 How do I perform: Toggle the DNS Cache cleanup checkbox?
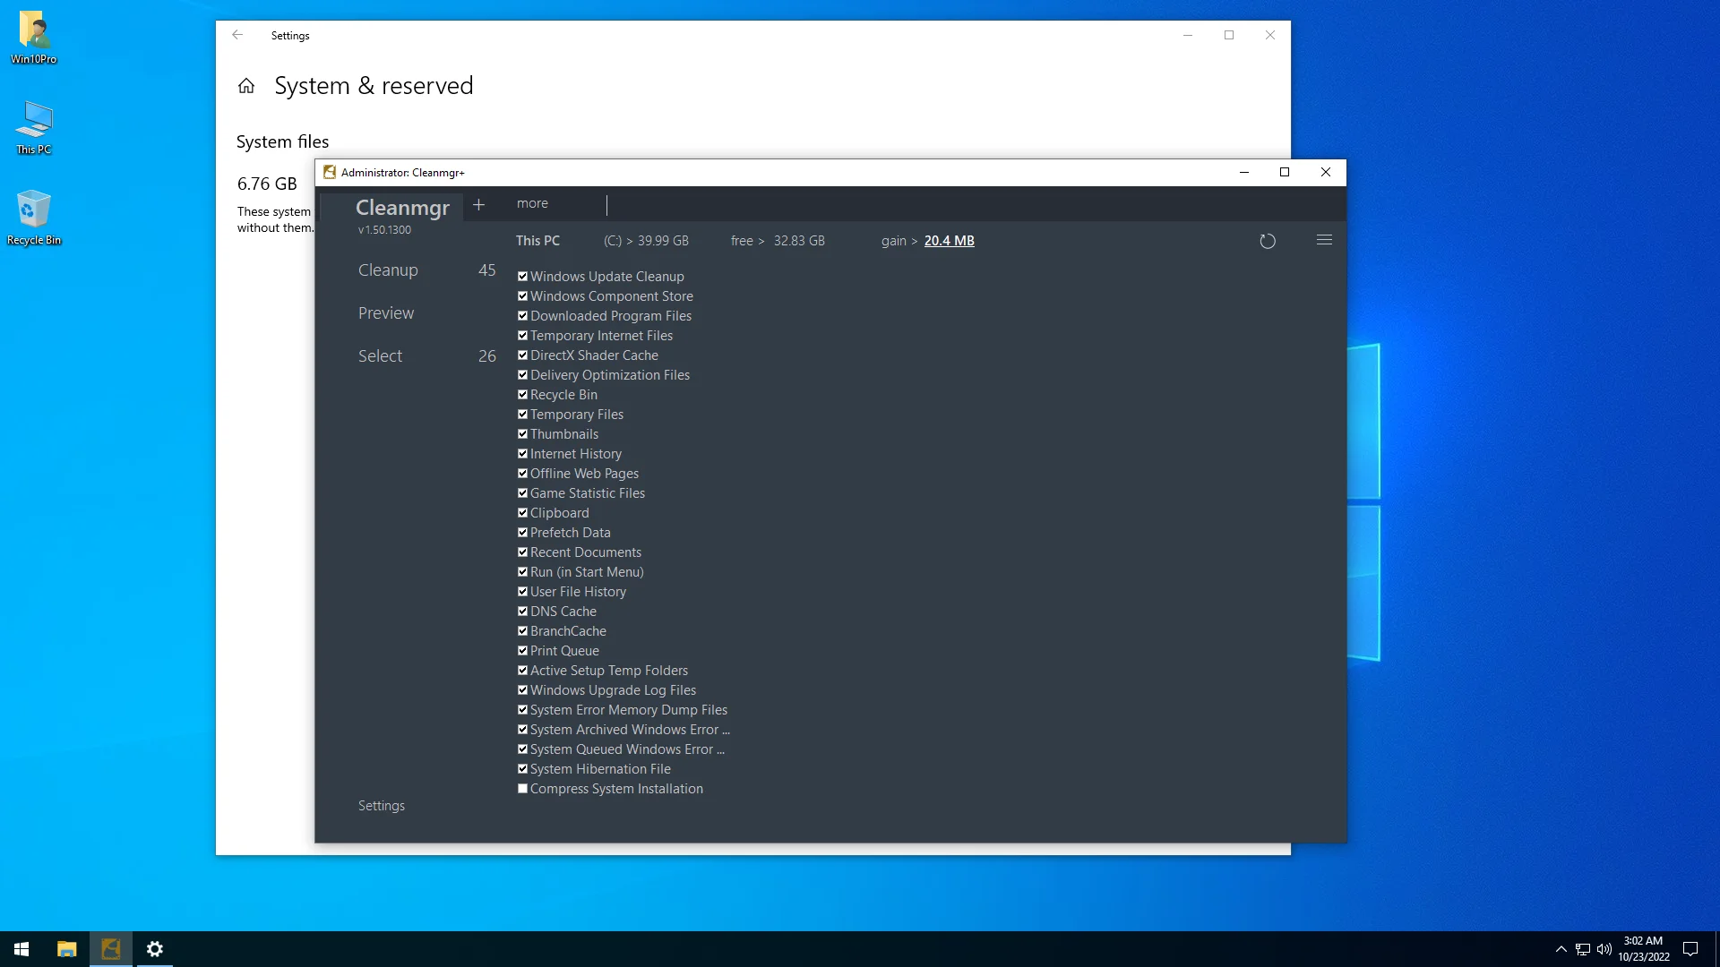[523, 612]
